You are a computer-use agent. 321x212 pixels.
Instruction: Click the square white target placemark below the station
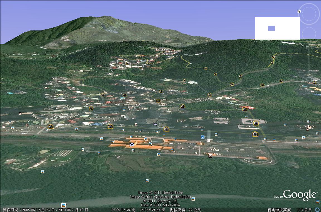(211, 155)
